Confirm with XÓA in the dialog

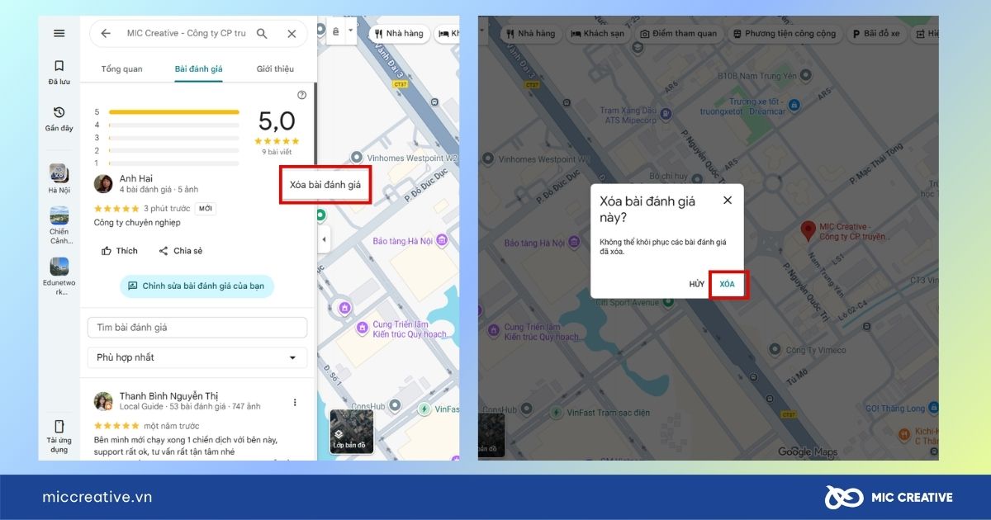[x=728, y=284]
